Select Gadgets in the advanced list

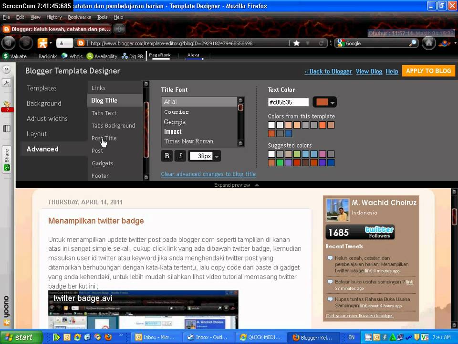coord(102,163)
